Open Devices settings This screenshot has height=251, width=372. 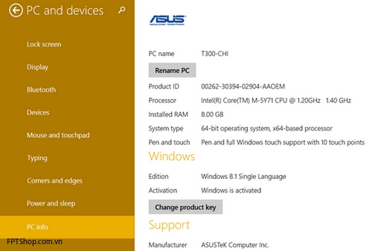point(38,112)
